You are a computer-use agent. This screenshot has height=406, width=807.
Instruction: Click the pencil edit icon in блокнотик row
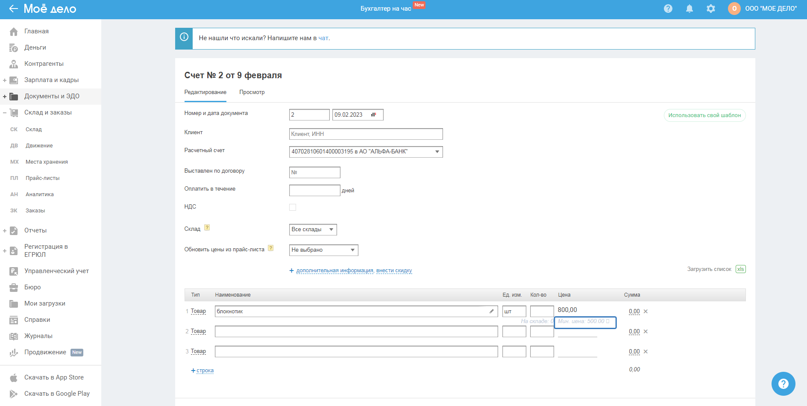click(491, 311)
